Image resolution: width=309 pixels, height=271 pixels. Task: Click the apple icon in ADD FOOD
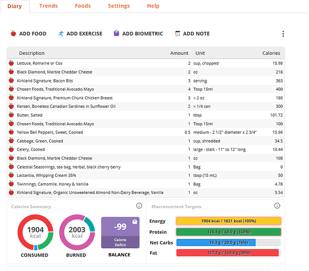point(14,33)
